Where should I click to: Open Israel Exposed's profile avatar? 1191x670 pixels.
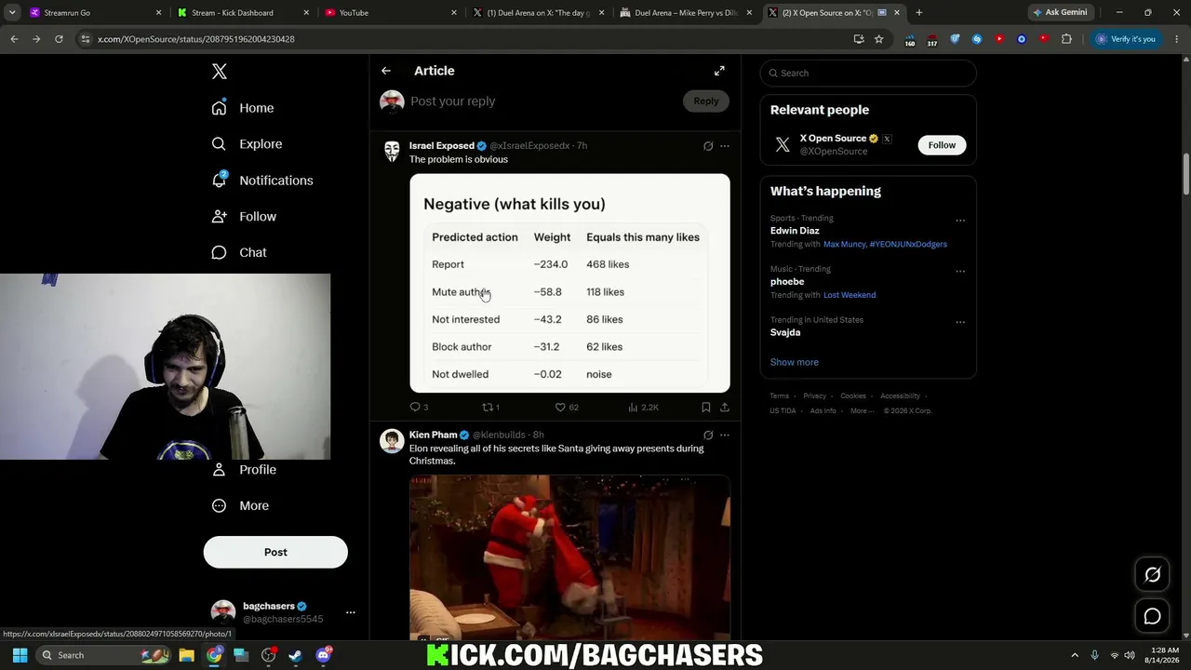click(x=392, y=152)
